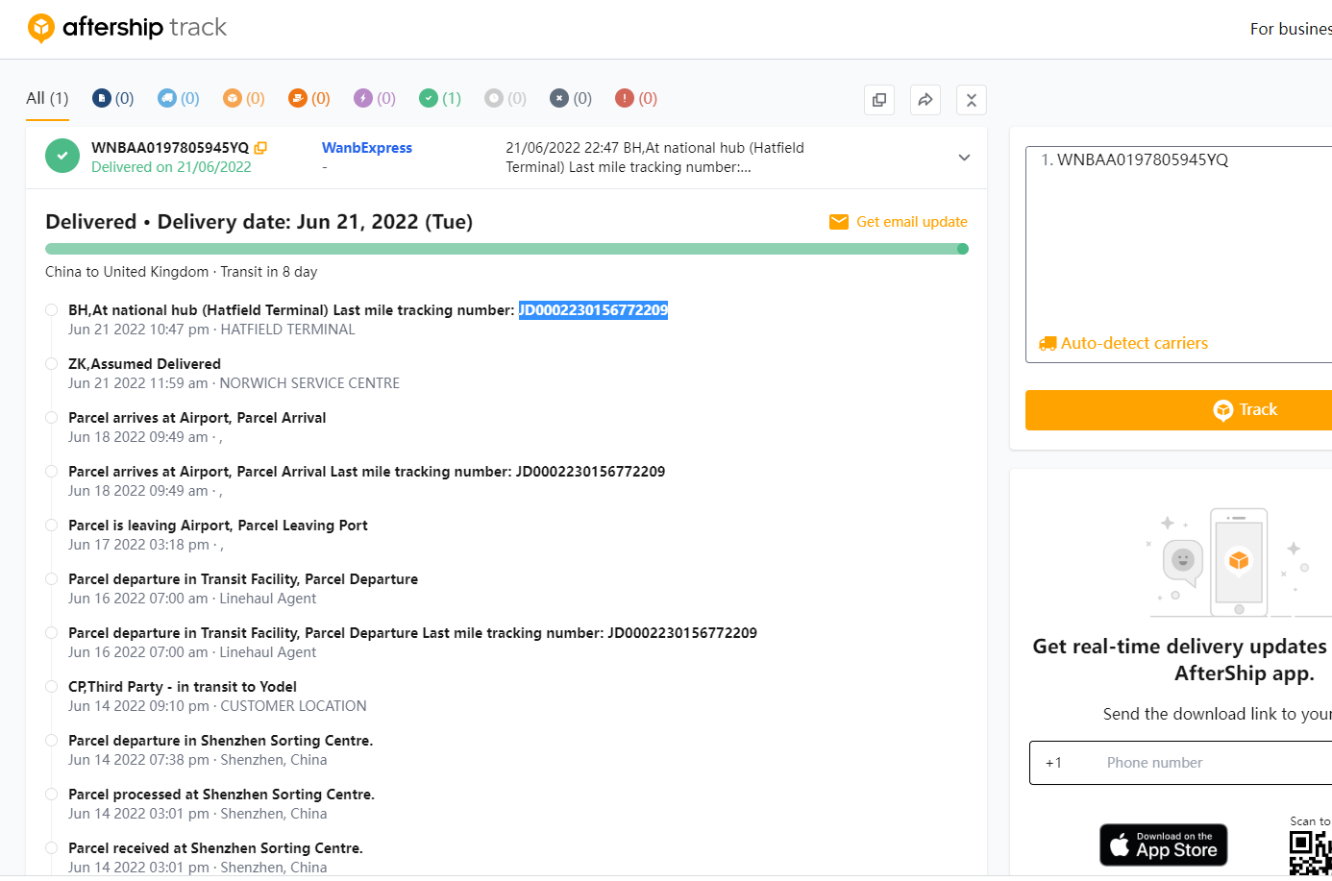
Task: Open the WanbExpress carrier link
Action: click(x=366, y=148)
